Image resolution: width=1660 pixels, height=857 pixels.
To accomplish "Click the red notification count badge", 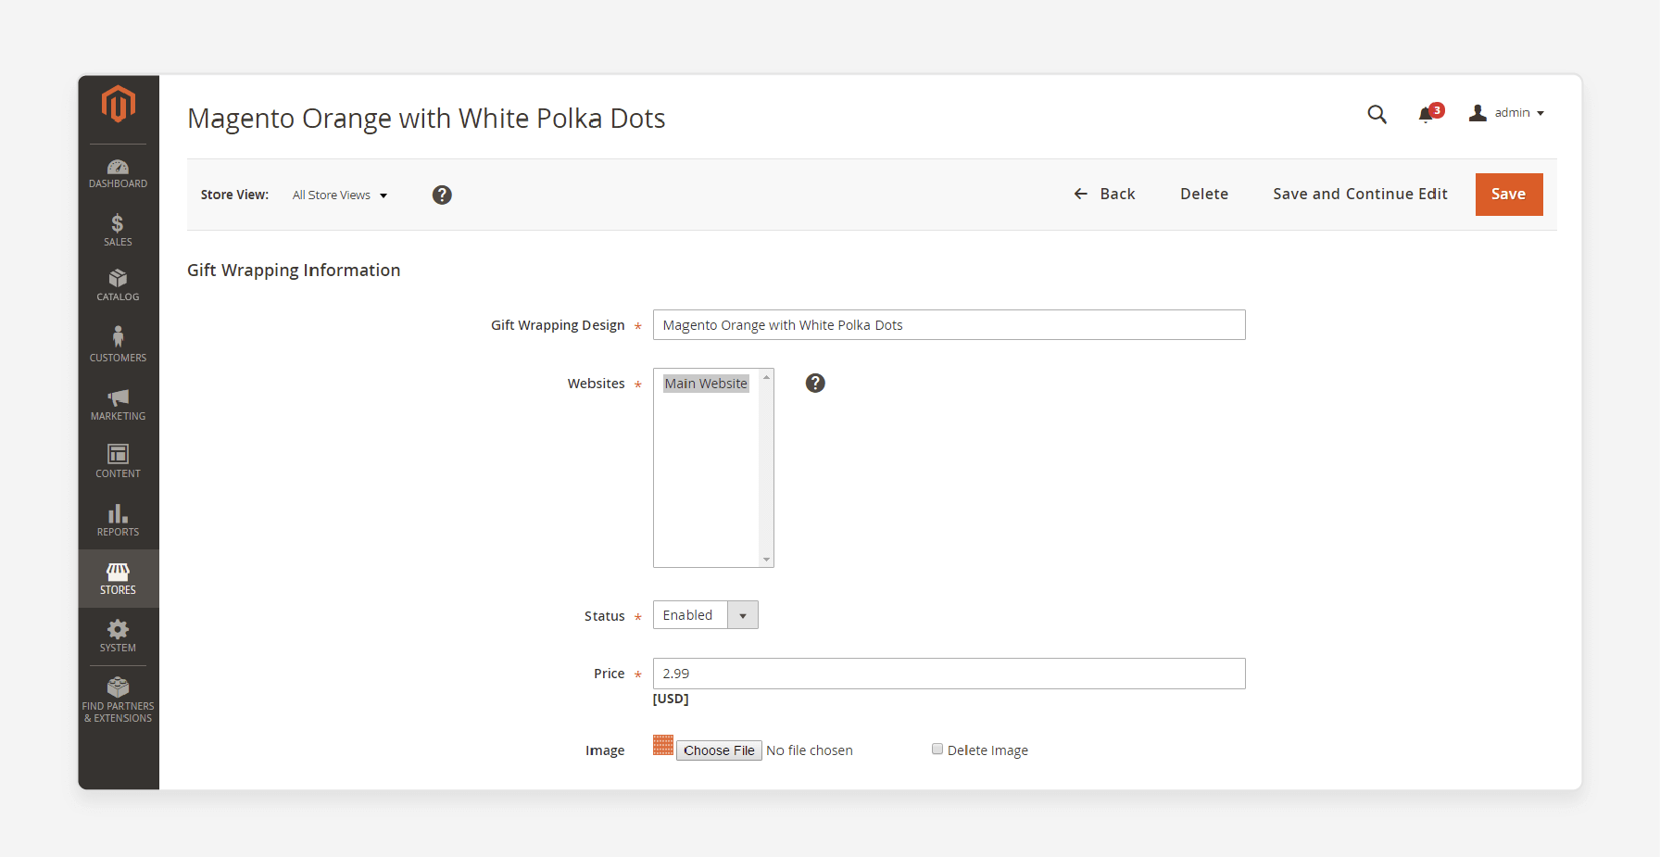I will click(x=1437, y=110).
